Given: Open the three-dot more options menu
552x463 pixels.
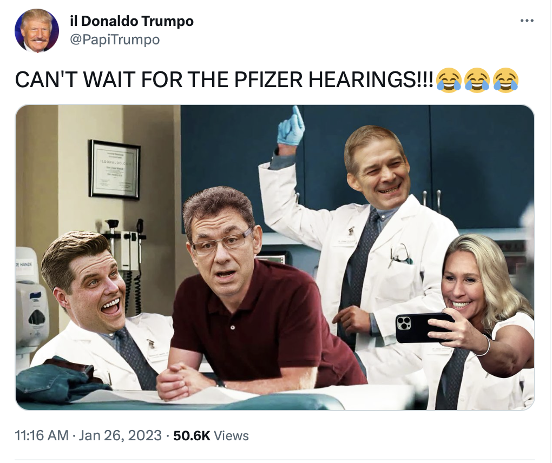Looking at the screenshot, I should 527,21.
